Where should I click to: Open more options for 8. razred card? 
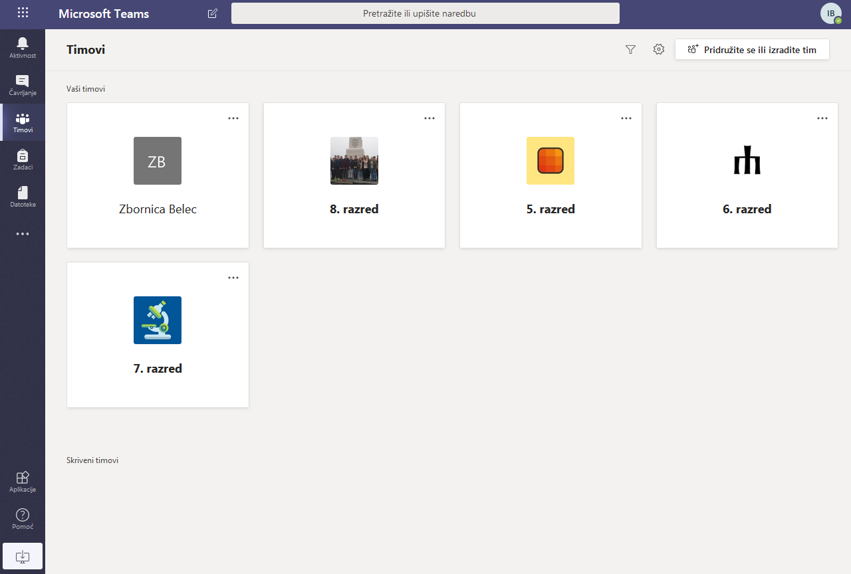pyautogui.click(x=429, y=118)
